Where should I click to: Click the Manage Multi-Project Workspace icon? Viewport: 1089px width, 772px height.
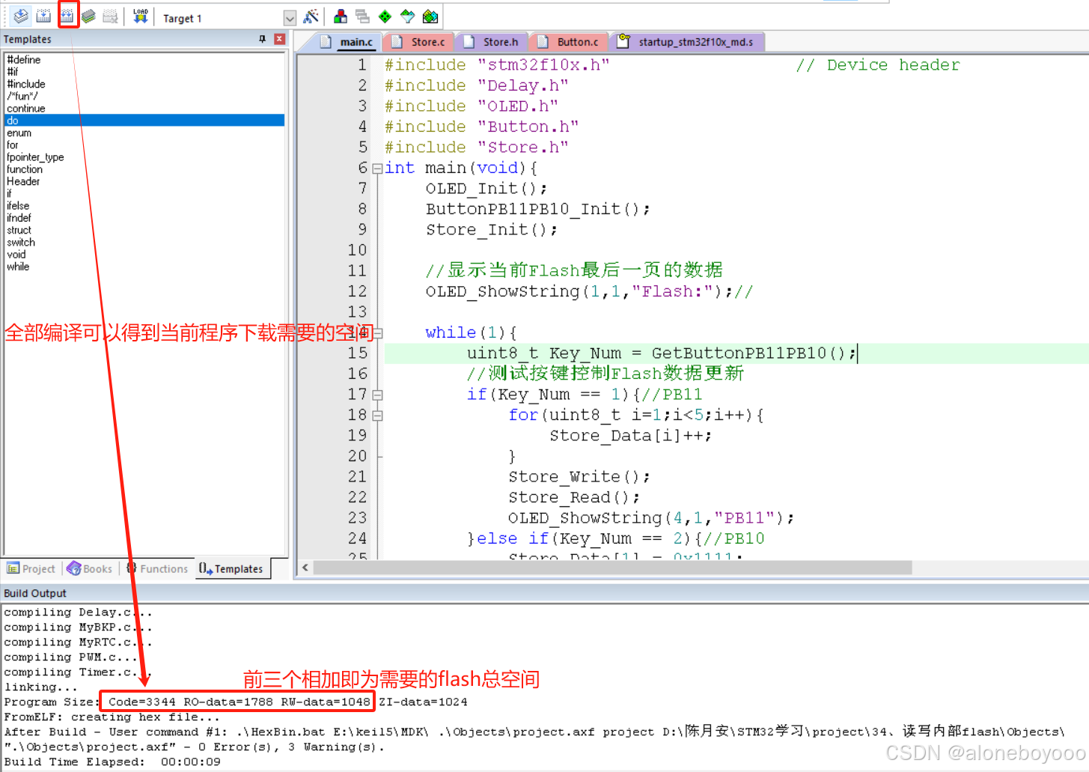click(x=362, y=16)
